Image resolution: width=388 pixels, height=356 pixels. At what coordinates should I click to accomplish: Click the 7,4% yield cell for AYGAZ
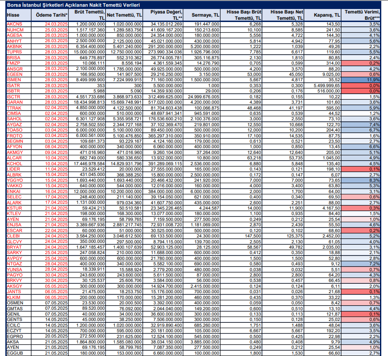coord(361,124)
